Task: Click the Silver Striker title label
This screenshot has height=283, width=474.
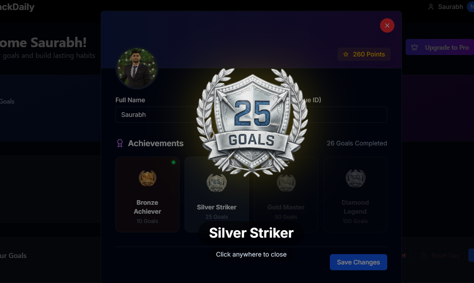Action: point(251,233)
